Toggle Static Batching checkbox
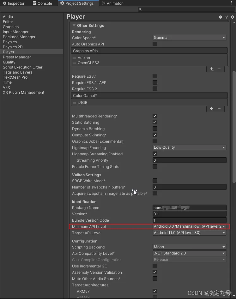The width and height of the screenshot is (236, 299). point(155,122)
